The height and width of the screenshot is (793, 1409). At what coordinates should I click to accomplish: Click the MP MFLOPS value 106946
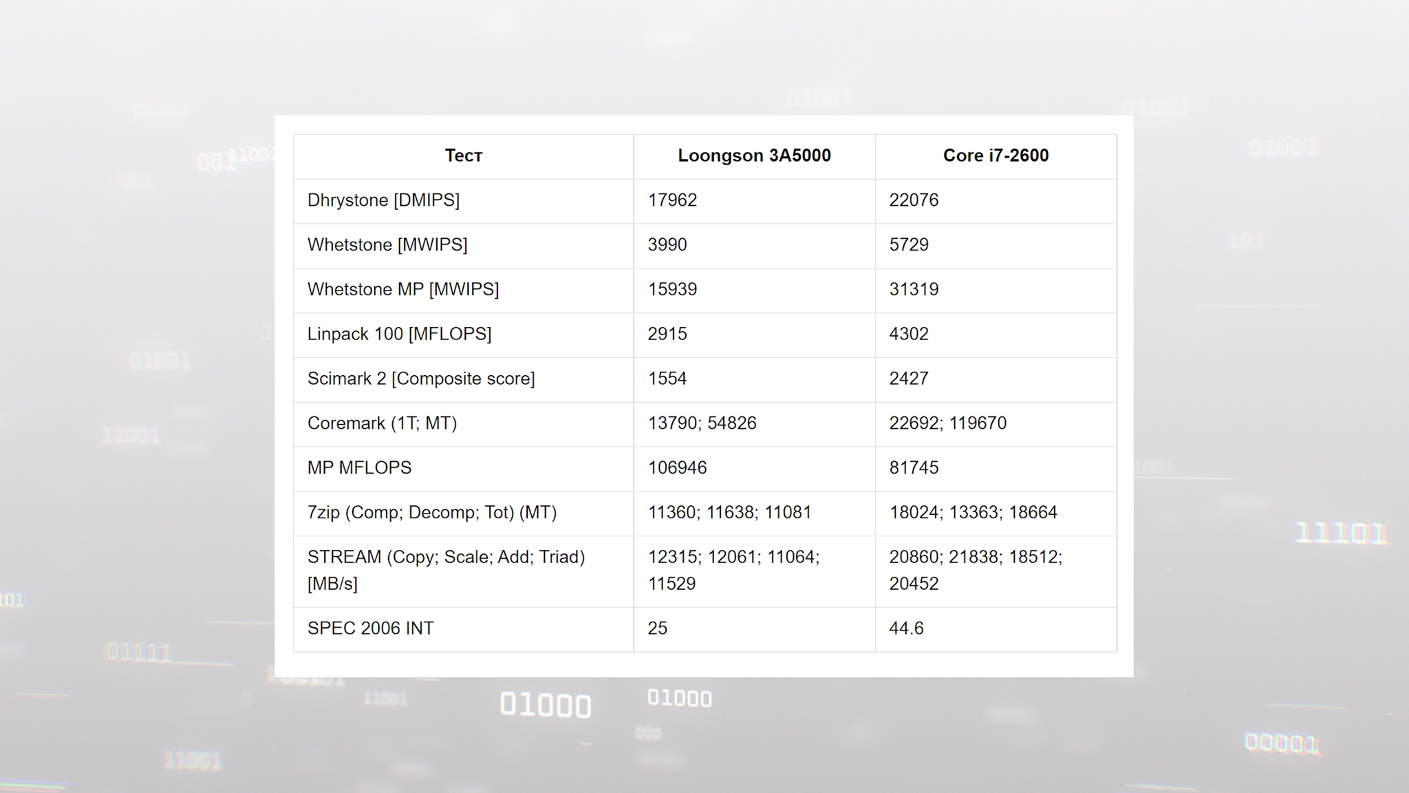(677, 468)
